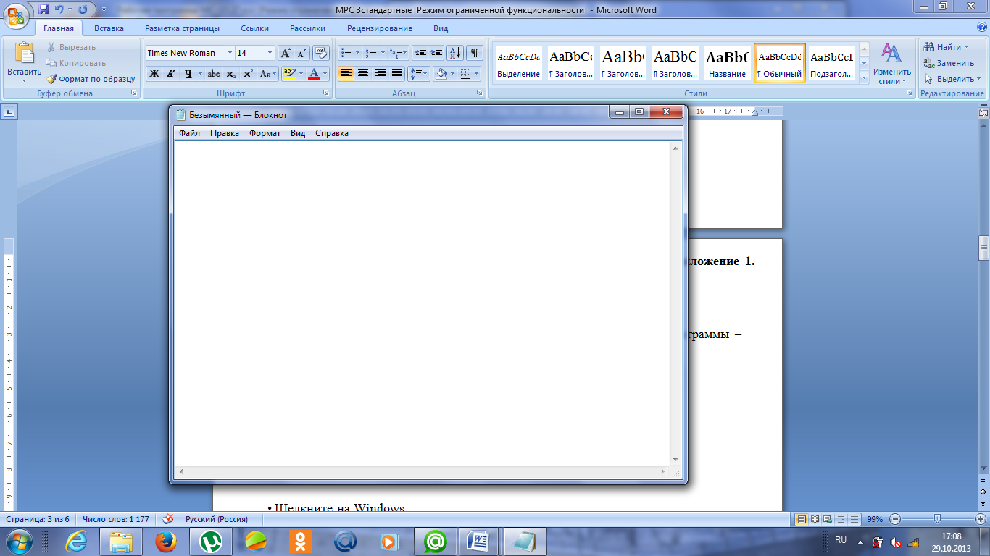
Task: Open Firefox from the taskbar
Action: (165, 541)
